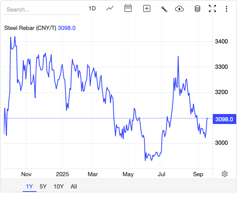Image resolution: width=237 pixels, height=200 pixels.
Task: Open the calendar date range picker
Action: click(128, 8)
